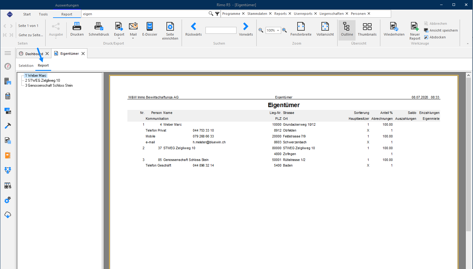This screenshot has width=473, height=269.
Task: Open the people group sidebar icon
Action: point(8,170)
